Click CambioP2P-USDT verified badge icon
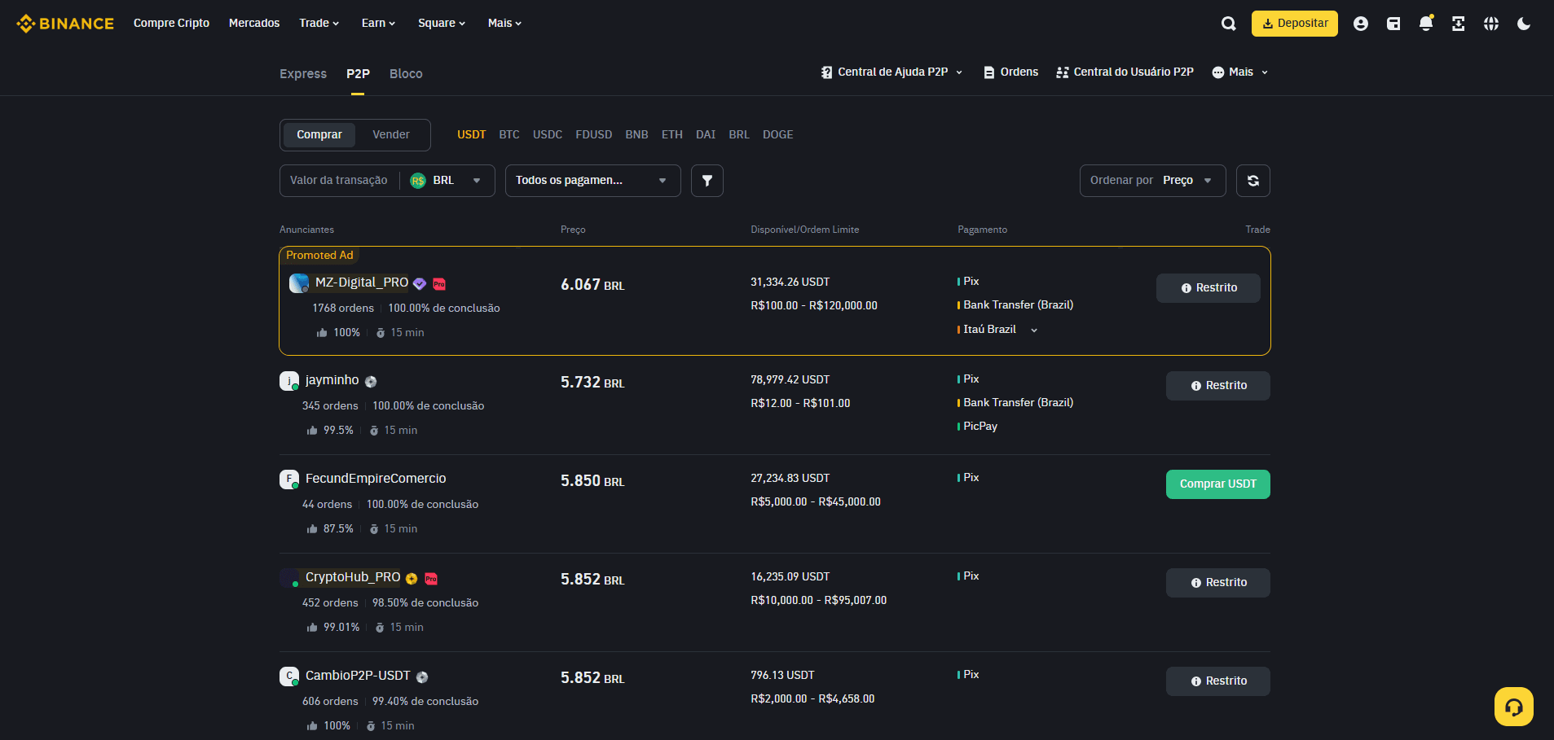 (422, 677)
